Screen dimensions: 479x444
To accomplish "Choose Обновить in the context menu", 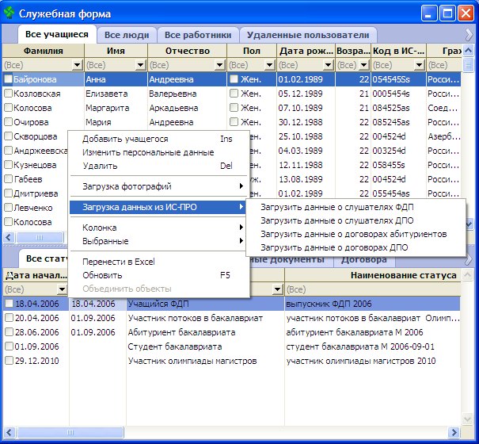I will pos(102,275).
